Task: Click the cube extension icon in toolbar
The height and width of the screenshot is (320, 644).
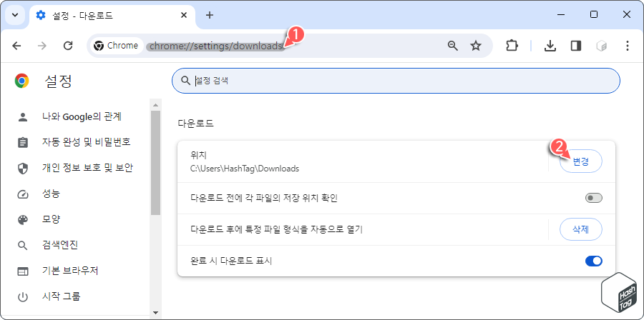Action: coord(602,46)
